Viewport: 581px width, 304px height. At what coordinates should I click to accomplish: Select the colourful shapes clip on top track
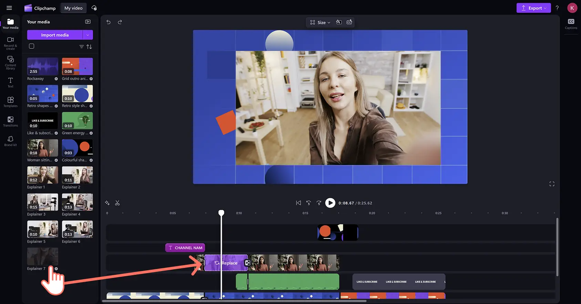338,233
